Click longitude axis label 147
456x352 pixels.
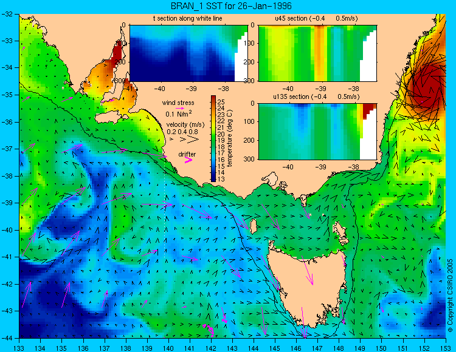click(x=317, y=348)
